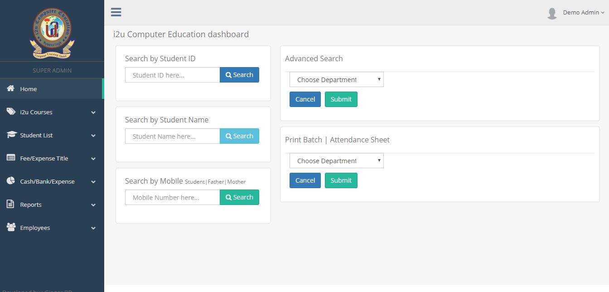Submit the Advanced Search form
Viewport: 609px width, 292px height.
[341, 99]
